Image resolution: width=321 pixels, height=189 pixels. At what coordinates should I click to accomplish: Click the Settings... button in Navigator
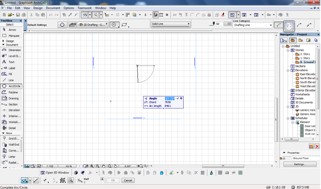[x=299, y=164]
